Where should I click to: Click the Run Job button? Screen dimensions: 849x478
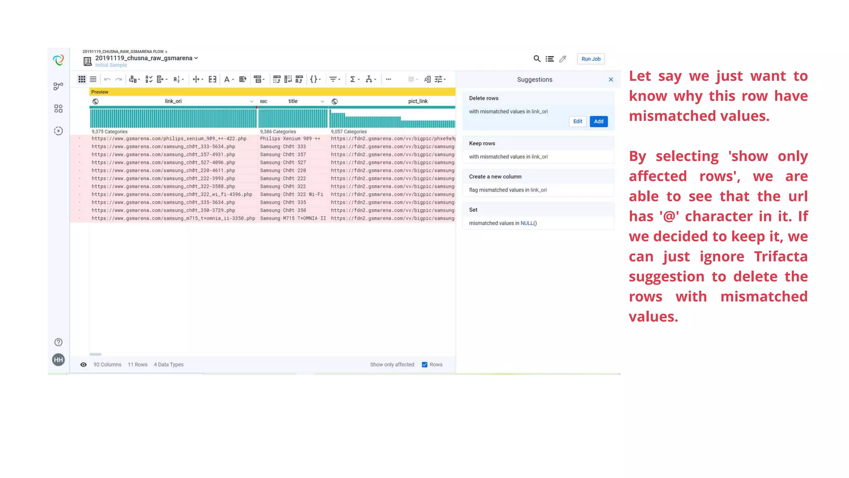pos(591,59)
